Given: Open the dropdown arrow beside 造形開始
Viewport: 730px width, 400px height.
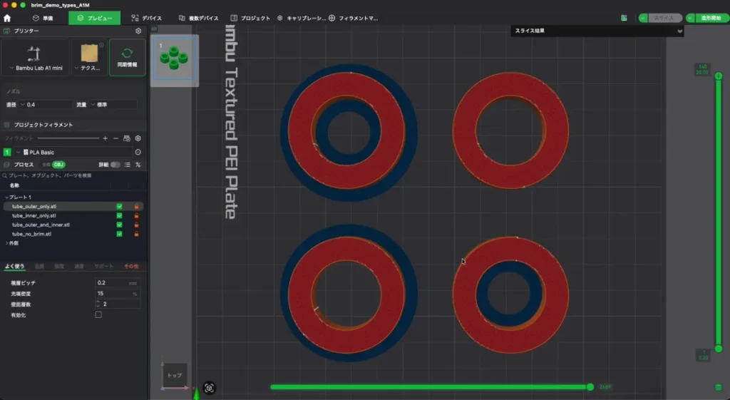Looking at the screenshot, I should (690, 18).
